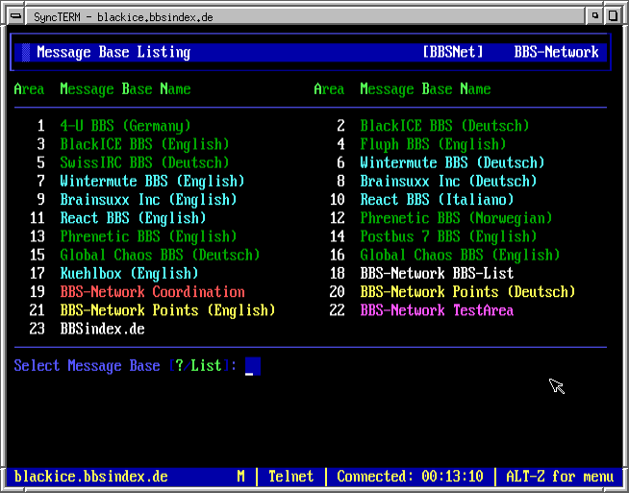Click the iconify button in the title bar
The height and width of the screenshot is (493, 629).
coord(595,16)
